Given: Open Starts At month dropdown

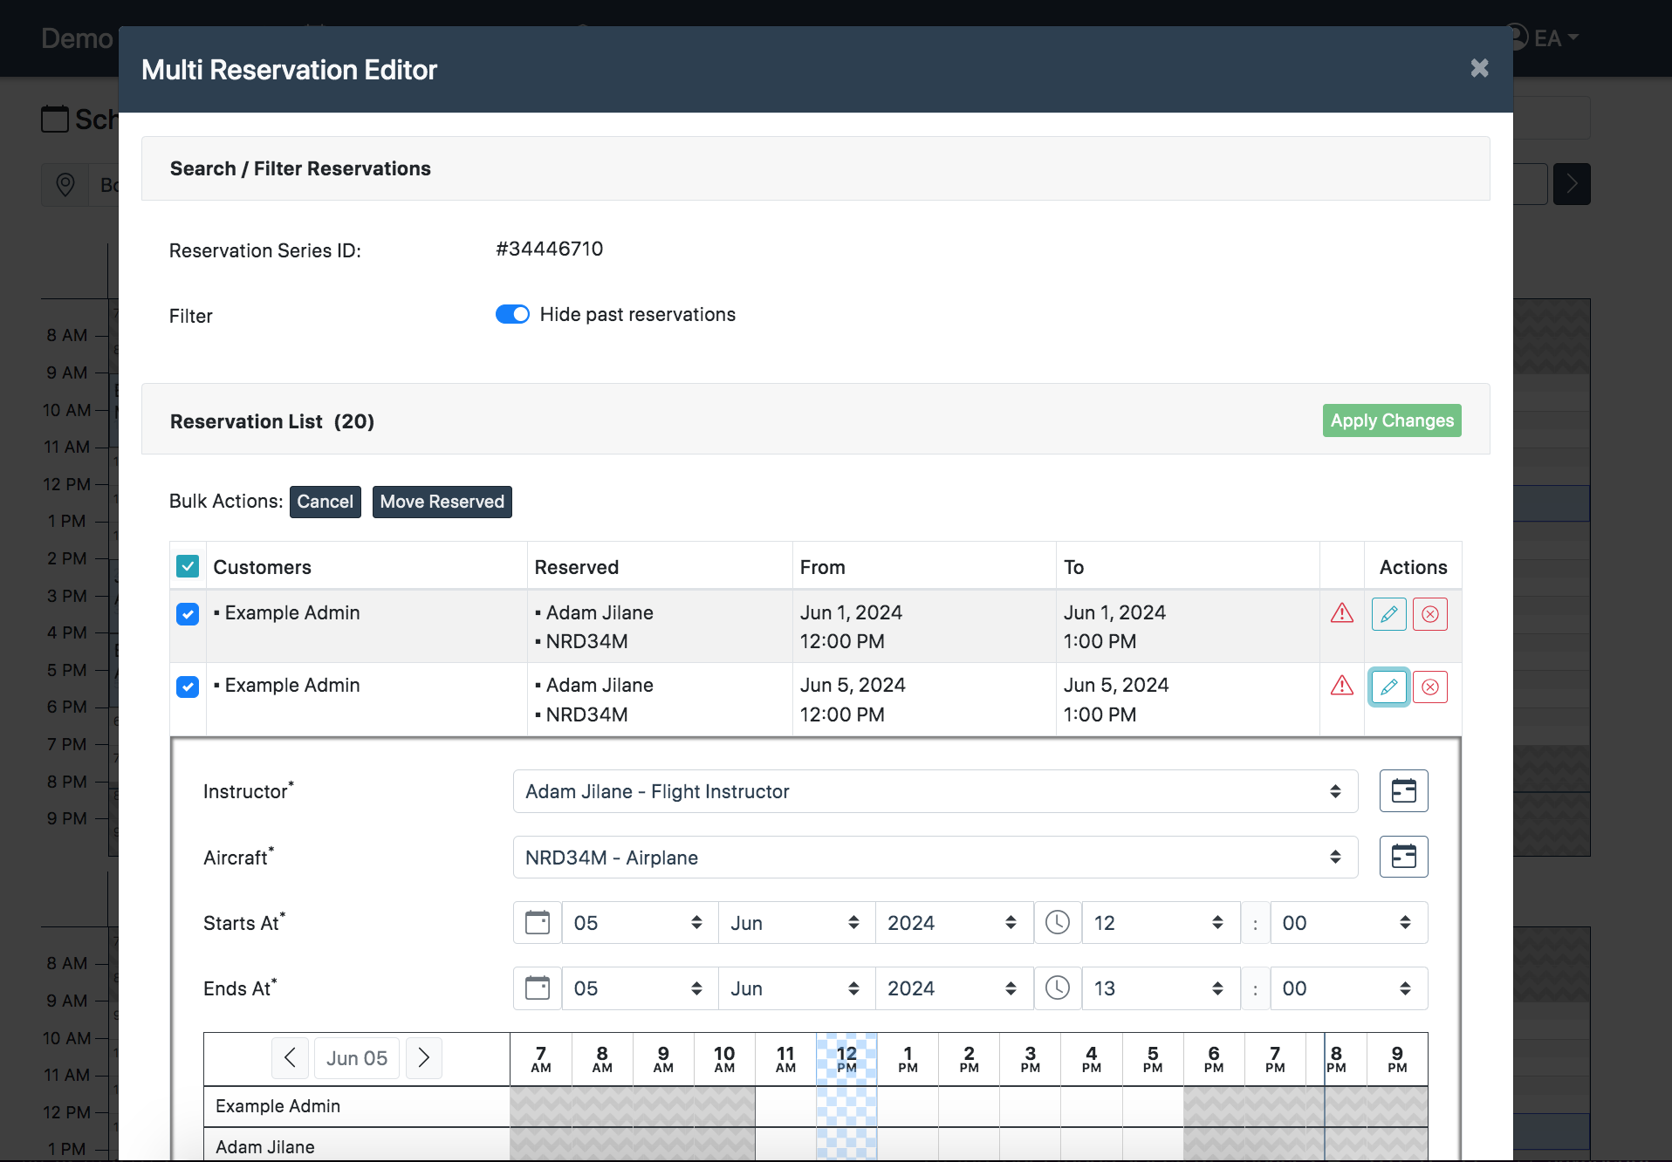Looking at the screenshot, I should 796,923.
